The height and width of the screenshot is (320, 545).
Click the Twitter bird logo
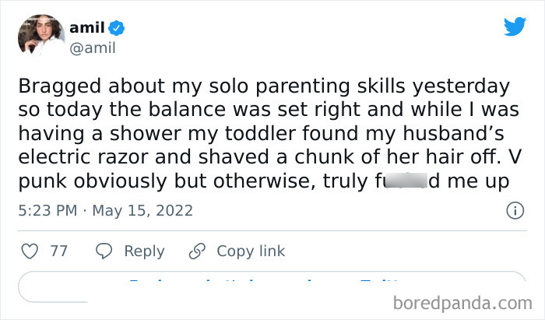pyautogui.click(x=515, y=26)
